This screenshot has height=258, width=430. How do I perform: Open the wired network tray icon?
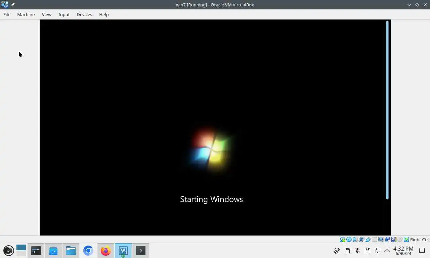click(378, 251)
